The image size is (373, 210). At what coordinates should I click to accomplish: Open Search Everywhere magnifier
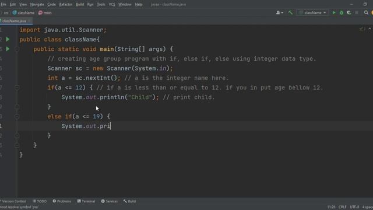(x=366, y=13)
